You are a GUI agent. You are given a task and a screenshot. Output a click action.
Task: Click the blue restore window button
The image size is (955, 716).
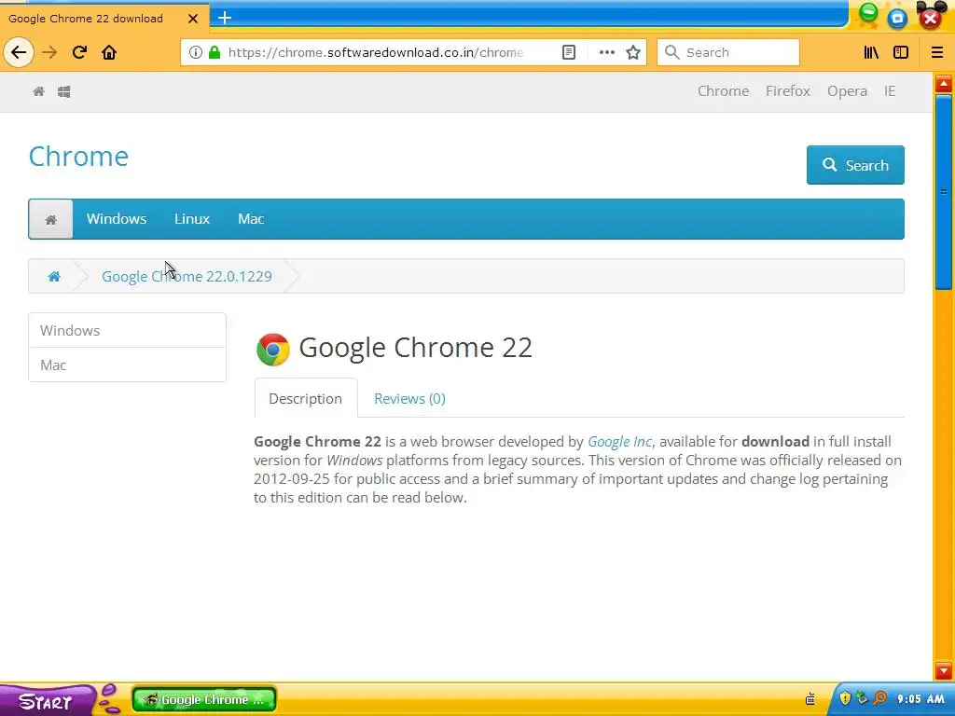pos(897,18)
